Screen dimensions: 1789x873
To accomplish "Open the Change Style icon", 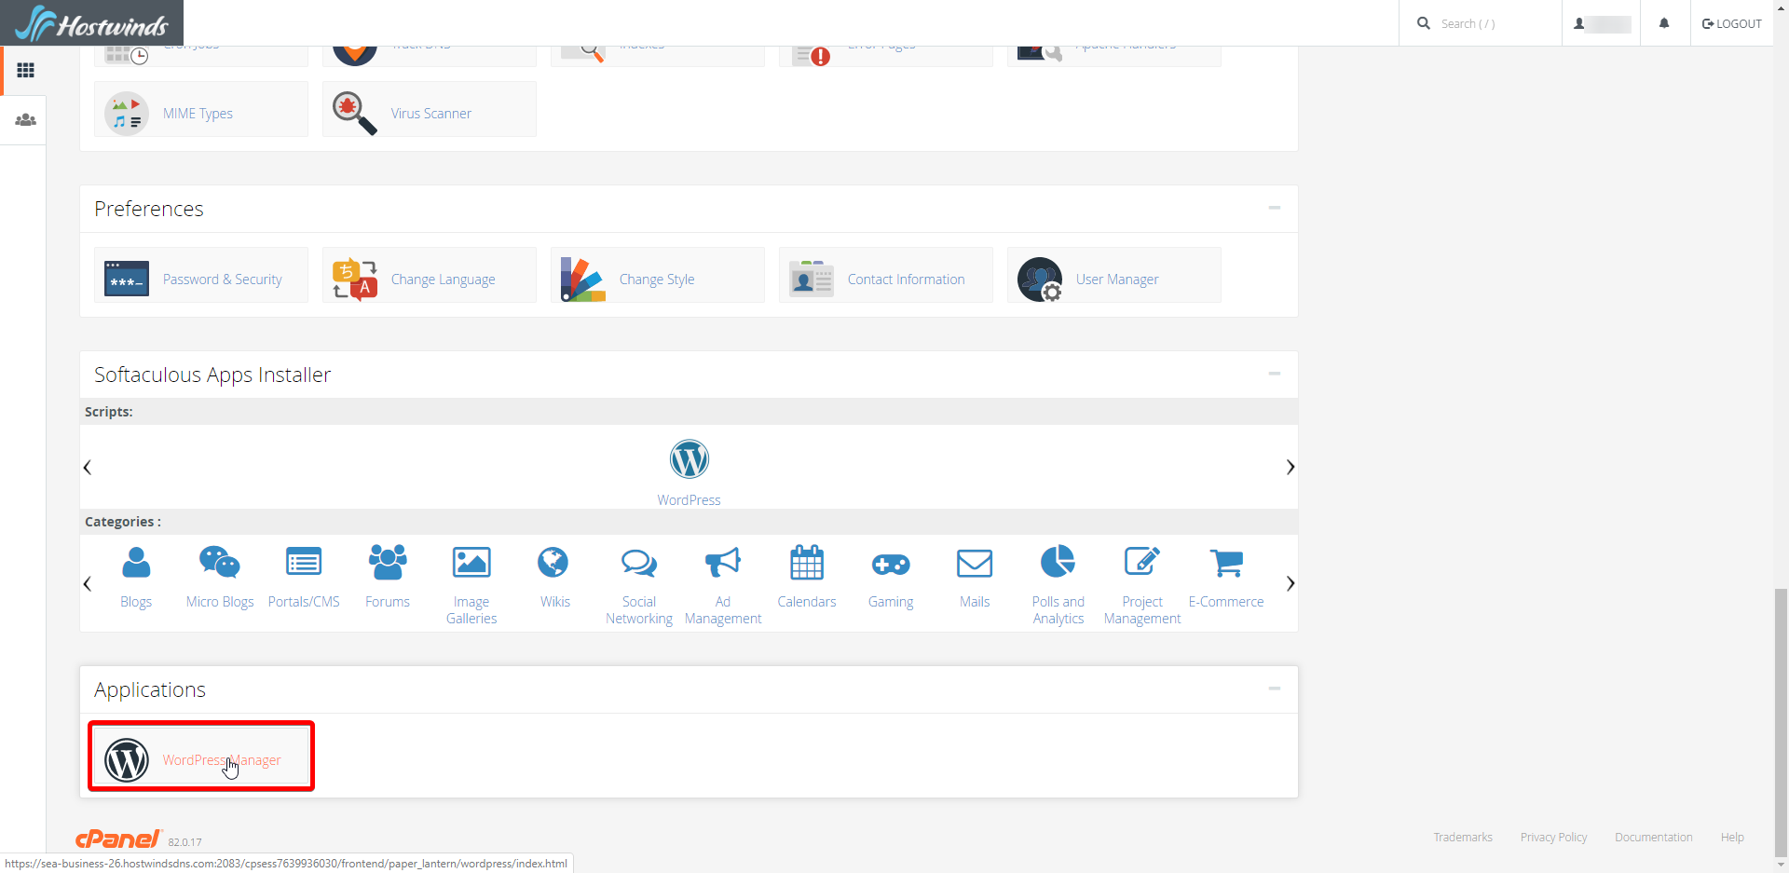I will (583, 279).
